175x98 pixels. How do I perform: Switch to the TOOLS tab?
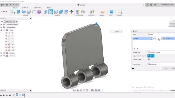coord(49,8)
